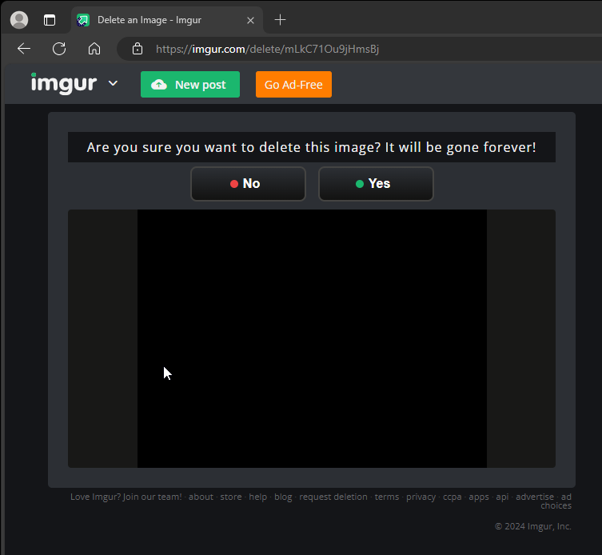Click the Imgur logo
This screenshot has height=555, width=602.
pos(64,83)
